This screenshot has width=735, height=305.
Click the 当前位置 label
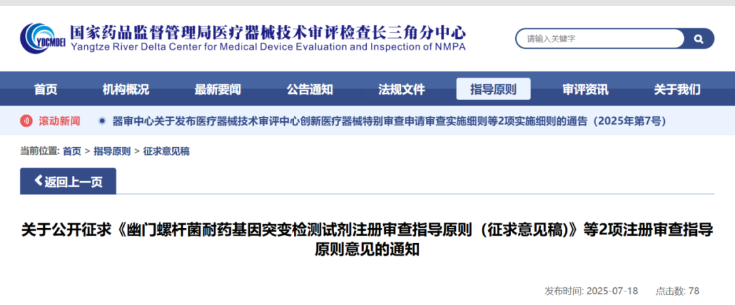point(40,151)
